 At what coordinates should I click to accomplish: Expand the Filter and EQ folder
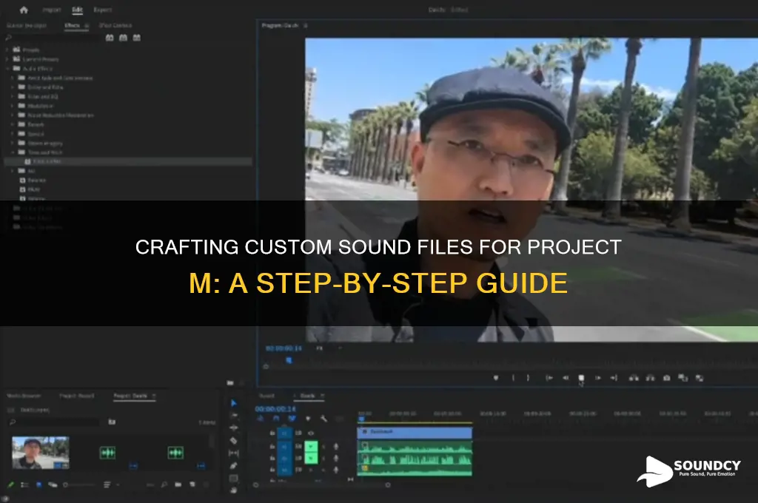pyautogui.click(x=12, y=96)
